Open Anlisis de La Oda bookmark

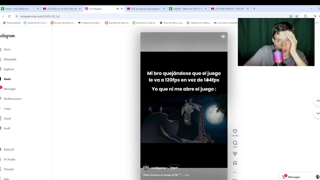(x=144, y=23)
